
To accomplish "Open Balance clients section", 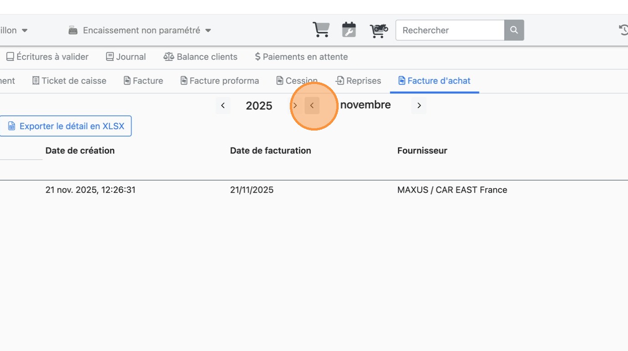I will (200, 57).
